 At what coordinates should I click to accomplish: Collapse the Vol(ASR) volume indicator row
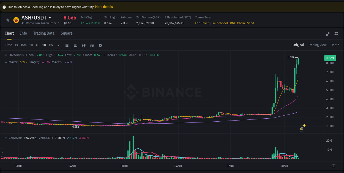tap(6, 138)
